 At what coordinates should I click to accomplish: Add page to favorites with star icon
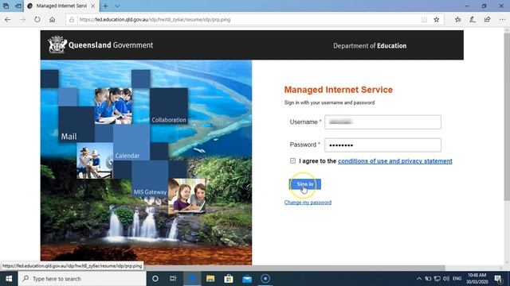437,20
